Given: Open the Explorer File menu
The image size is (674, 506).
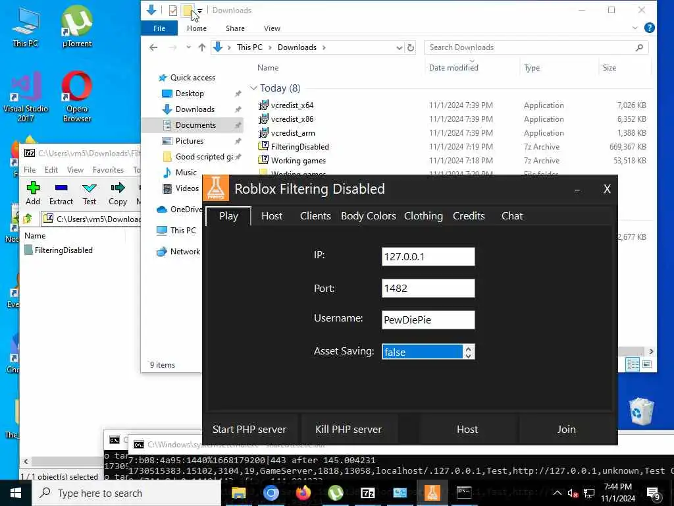Looking at the screenshot, I should coord(159,28).
